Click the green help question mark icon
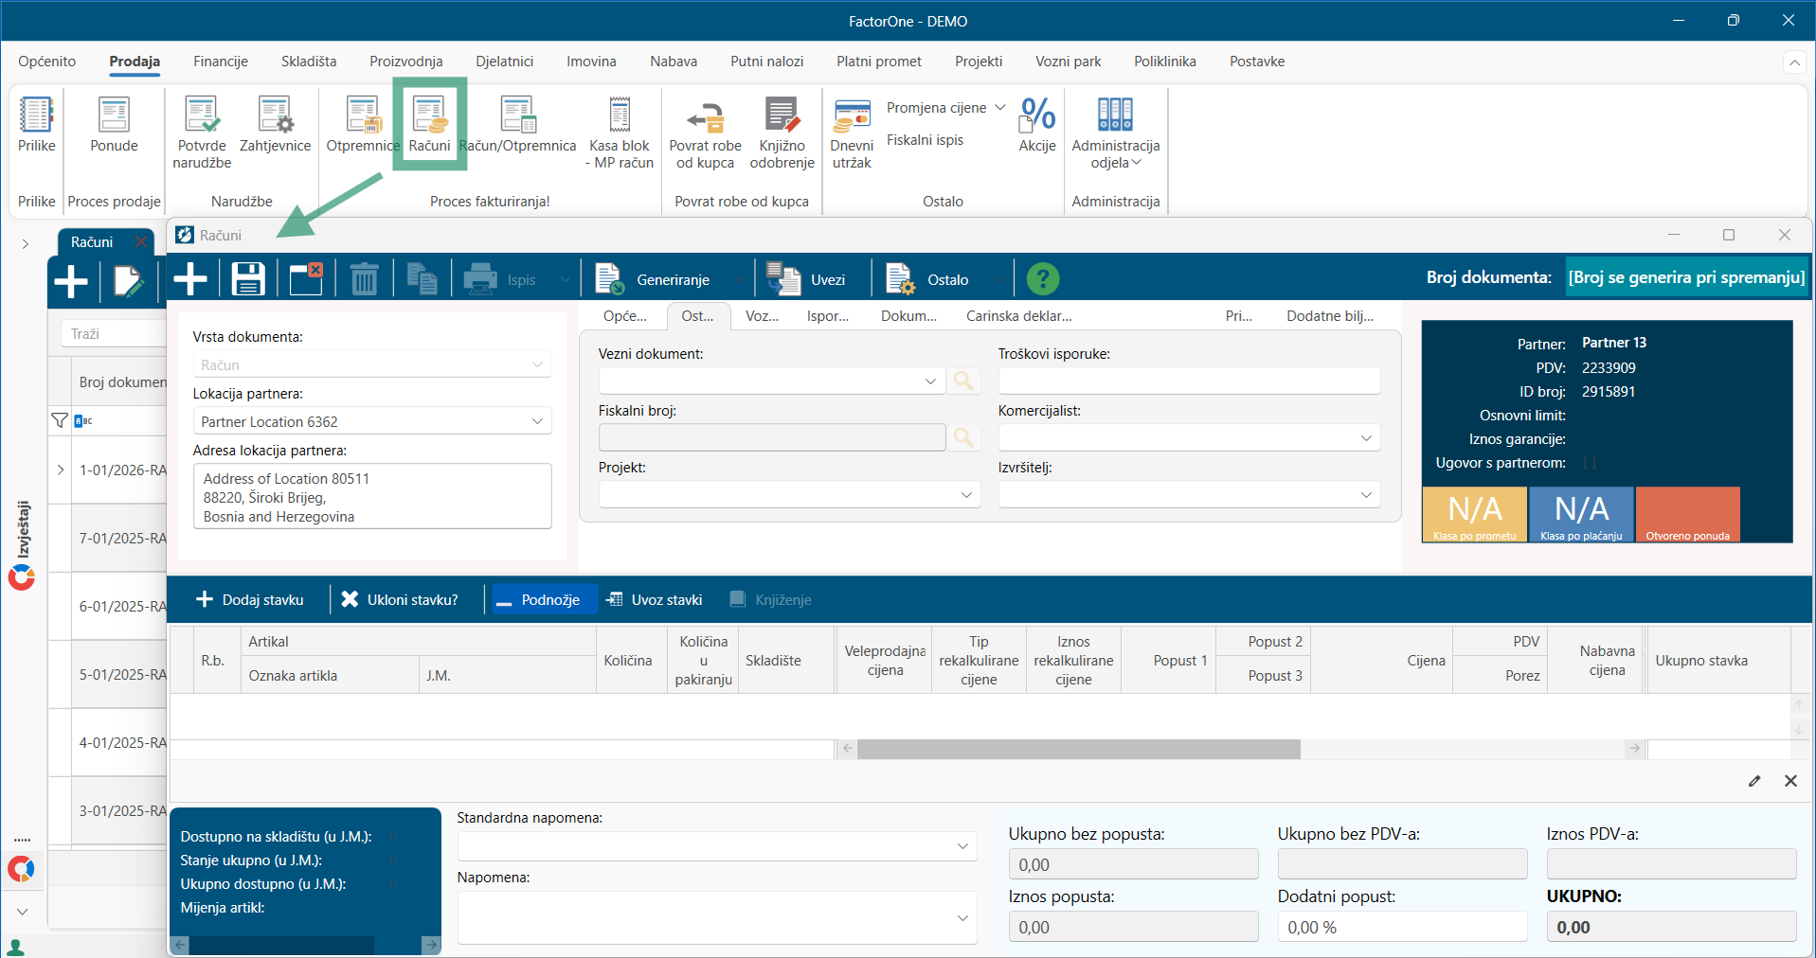Screen dimensions: 1816x958 pyautogui.click(x=1043, y=279)
